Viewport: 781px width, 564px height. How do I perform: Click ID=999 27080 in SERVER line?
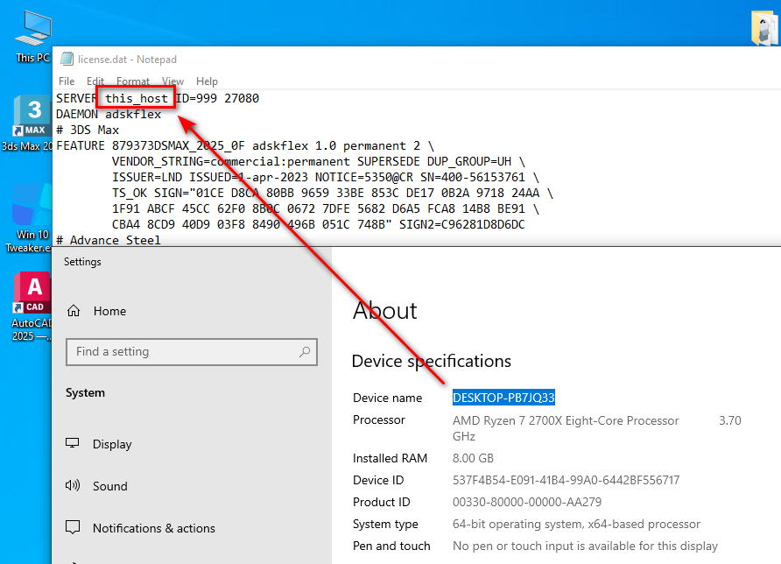pyautogui.click(x=217, y=98)
